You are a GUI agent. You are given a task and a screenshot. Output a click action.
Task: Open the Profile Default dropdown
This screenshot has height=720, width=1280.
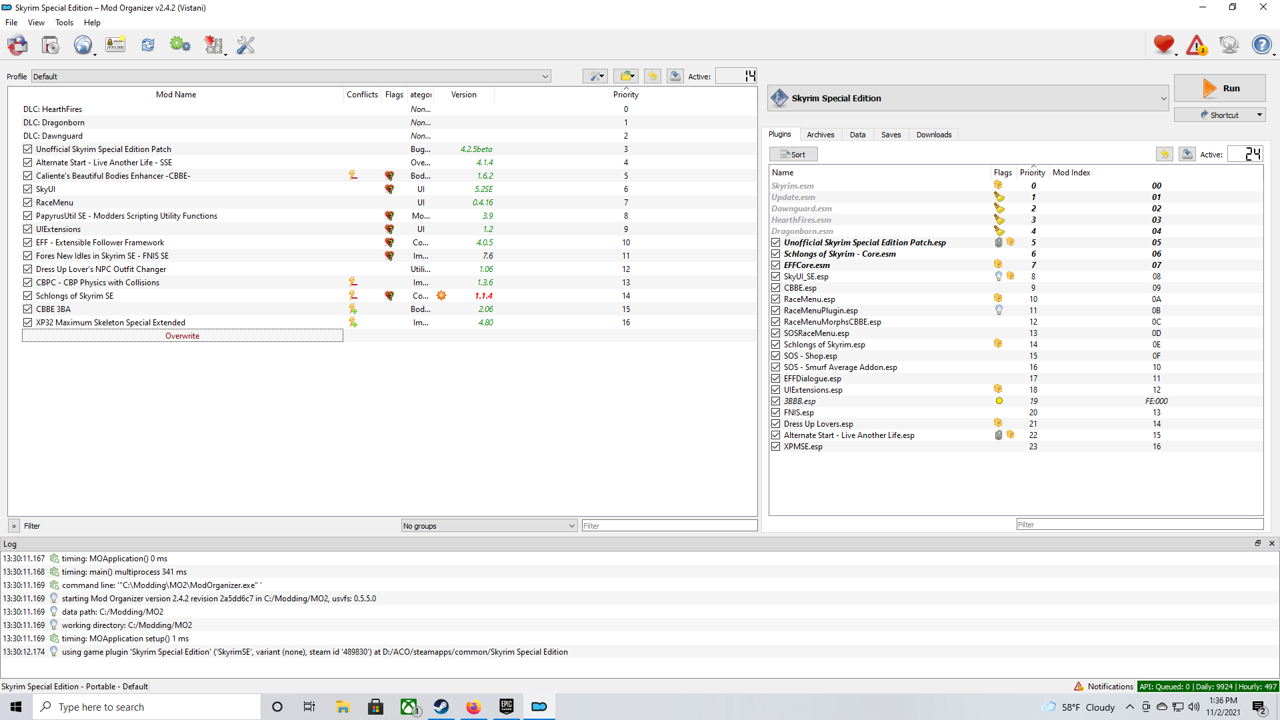click(291, 76)
